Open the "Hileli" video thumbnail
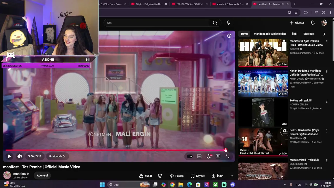The width and height of the screenshot is (334, 188). coord(263,53)
